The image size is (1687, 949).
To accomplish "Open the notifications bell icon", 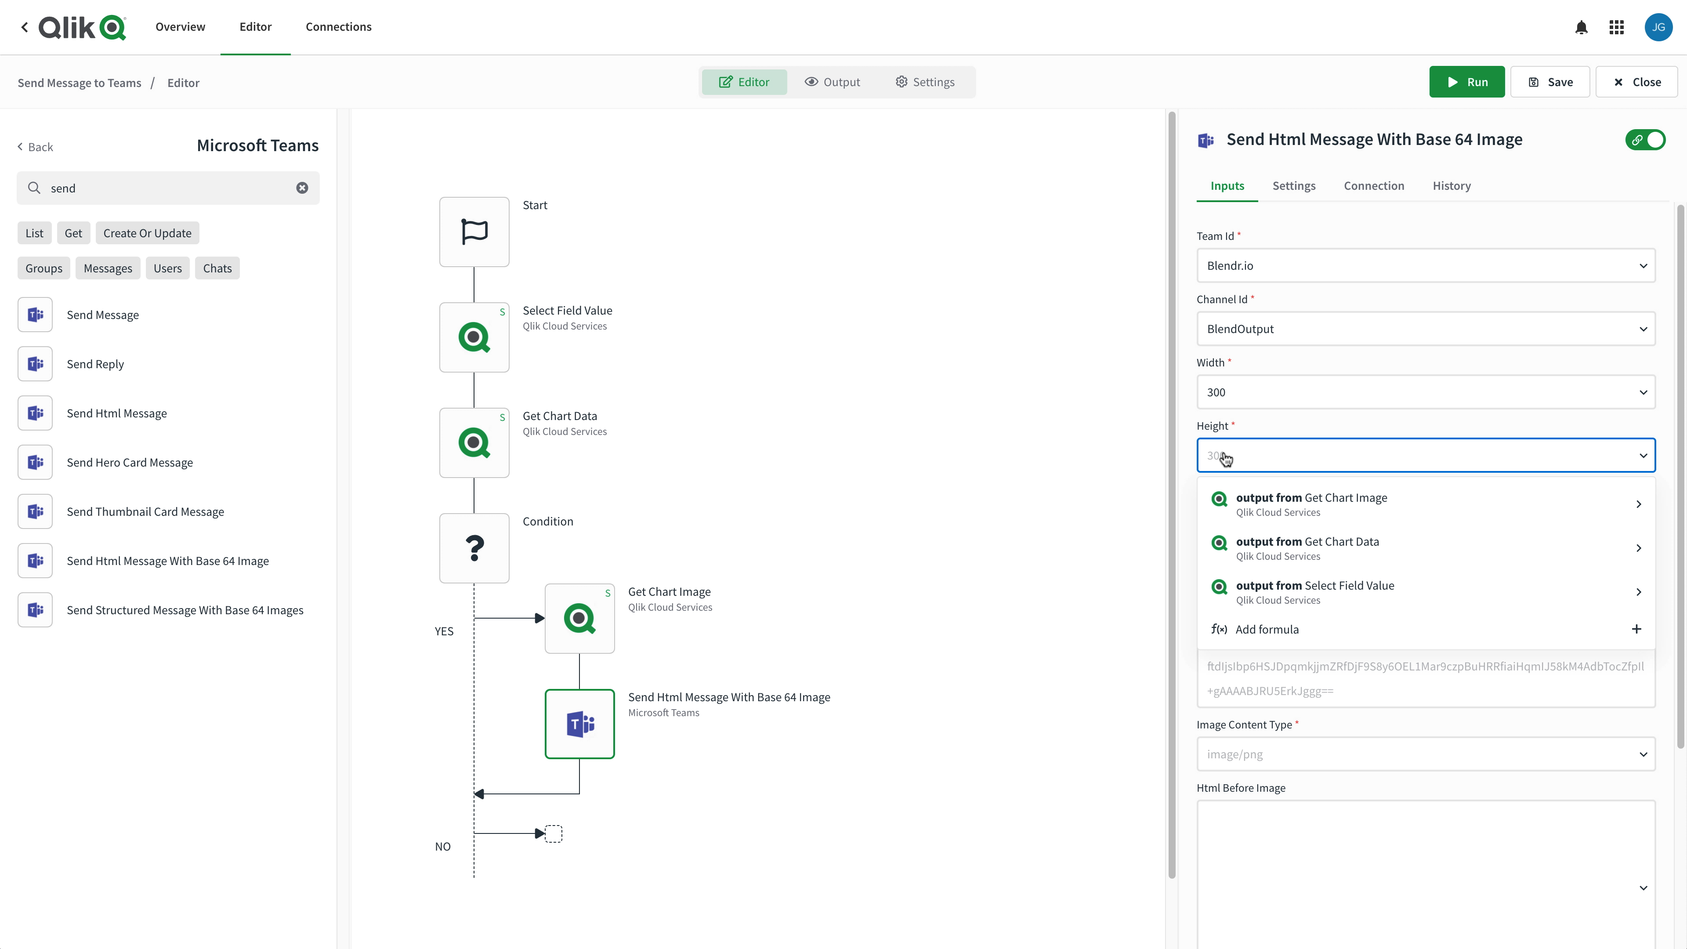I will tap(1581, 27).
